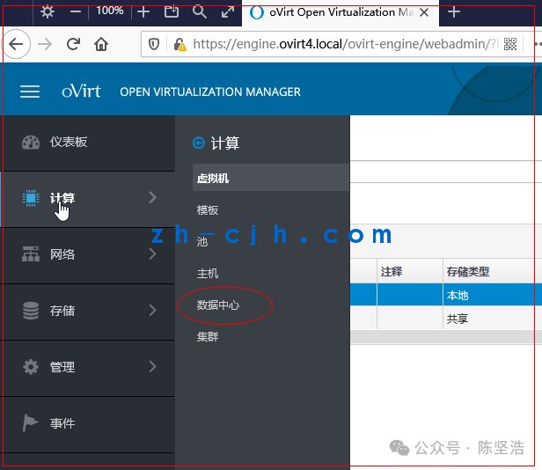Reload the page
The height and width of the screenshot is (470, 542).
(73, 44)
